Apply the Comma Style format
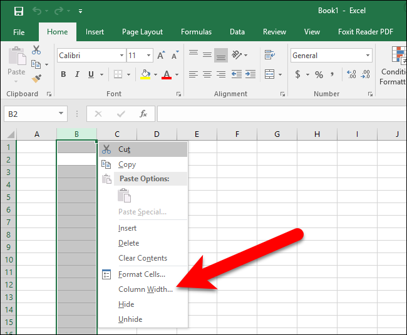This screenshot has height=335, width=407. pyautogui.click(x=332, y=74)
